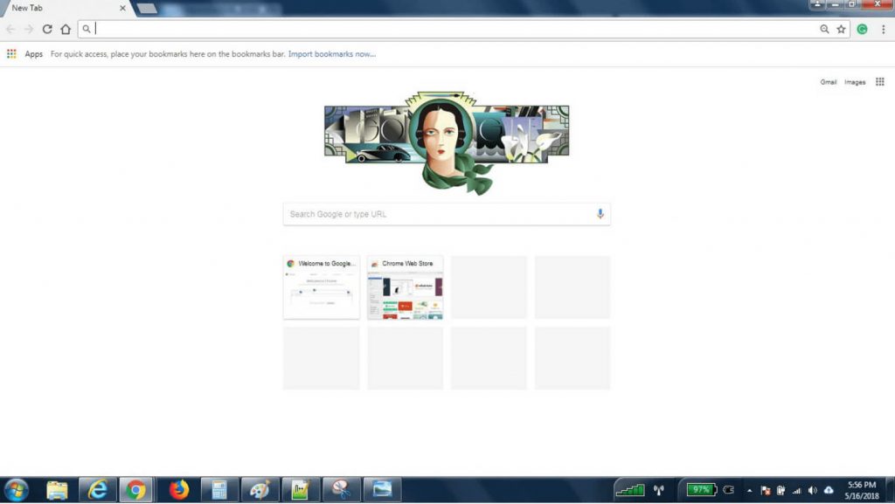Open Google apps grid launcher
Image resolution: width=895 pixels, height=504 pixels.
(879, 82)
